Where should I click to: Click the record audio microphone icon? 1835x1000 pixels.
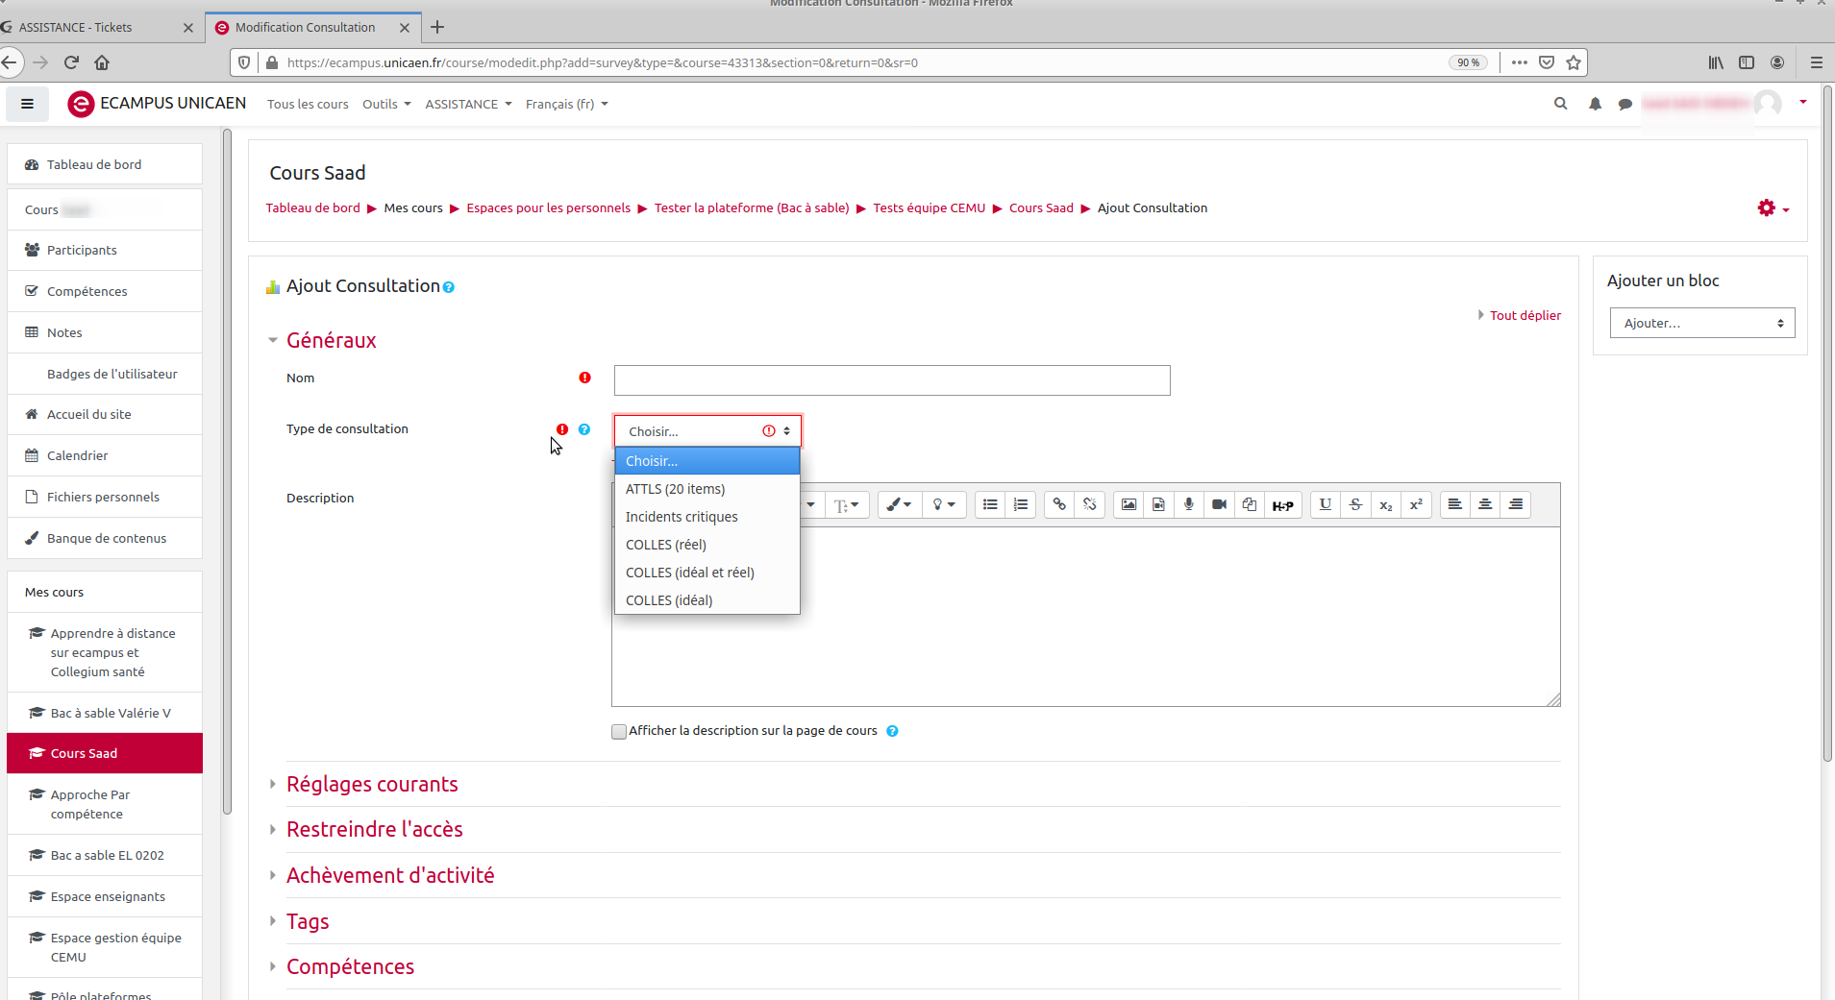[1189, 505]
